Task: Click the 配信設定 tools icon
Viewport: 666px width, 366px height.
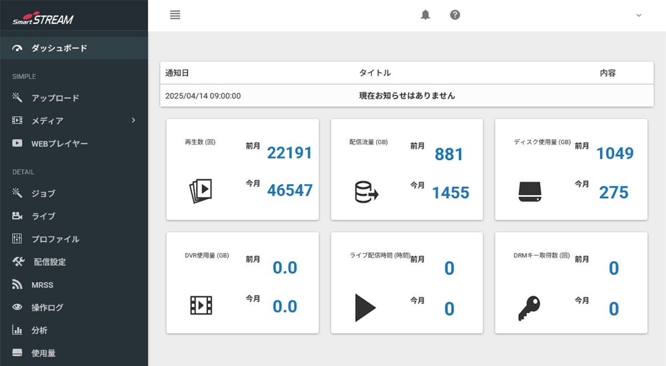Action: 18,262
